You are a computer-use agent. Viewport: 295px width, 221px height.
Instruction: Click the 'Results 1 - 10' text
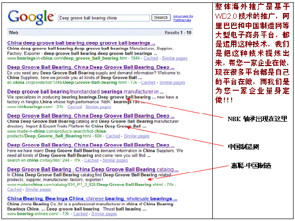tap(178, 33)
